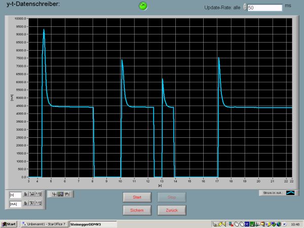Click the X-axis [s] label below graph
Image resolution: width=304 pixels, height=228 pixels.
160,185
